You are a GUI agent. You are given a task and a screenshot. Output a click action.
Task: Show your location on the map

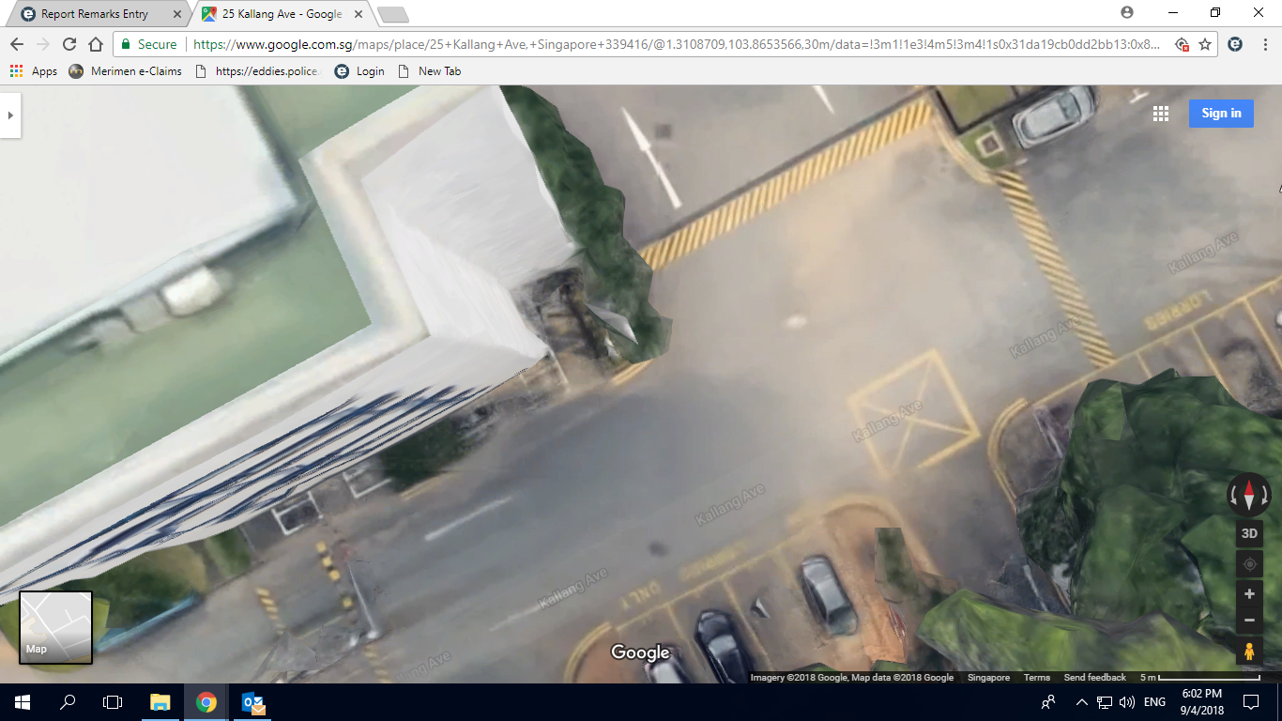tap(1249, 564)
